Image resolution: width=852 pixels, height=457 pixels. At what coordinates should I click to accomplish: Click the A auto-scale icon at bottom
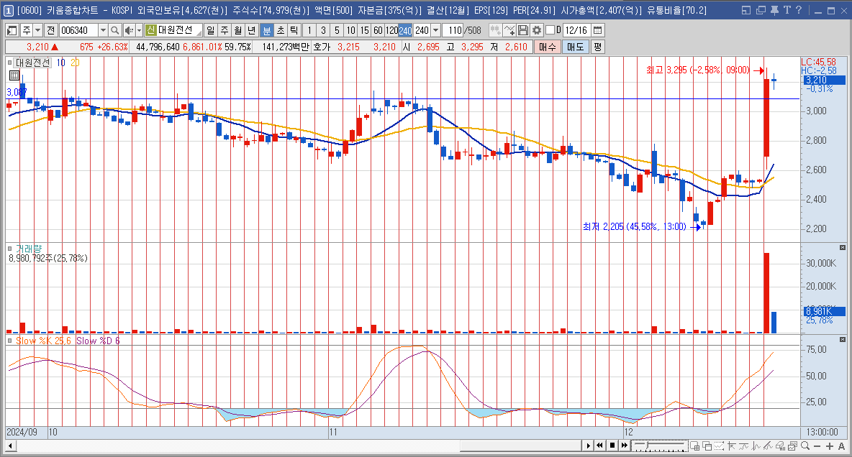tap(842, 446)
